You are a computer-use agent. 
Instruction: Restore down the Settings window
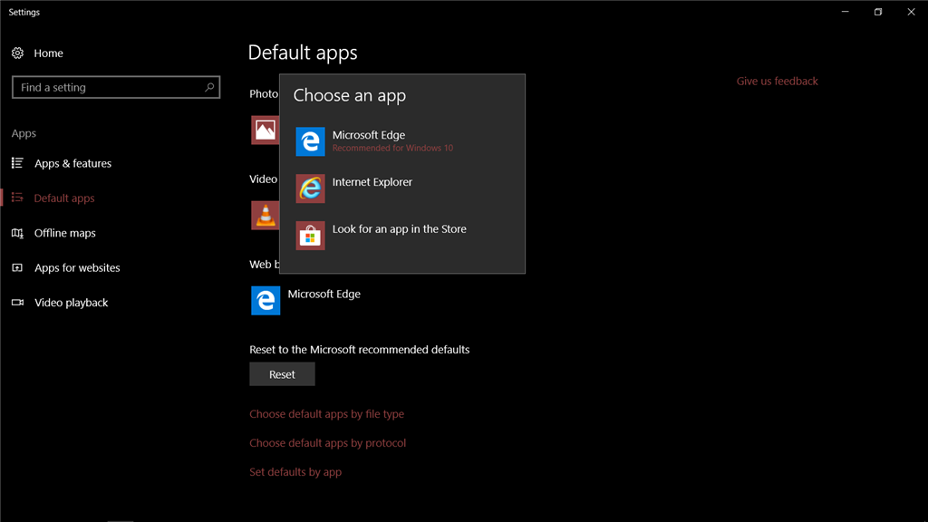(878, 12)
